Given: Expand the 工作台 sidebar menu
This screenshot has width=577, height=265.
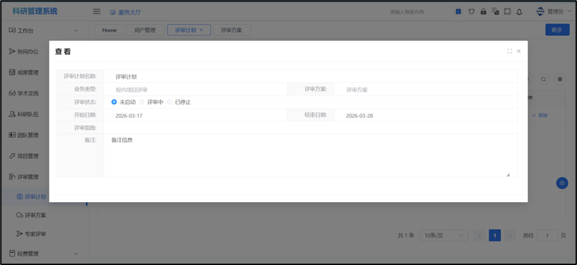Looking at the screenshot, I should pyautogui.click(x=44, y=30).
